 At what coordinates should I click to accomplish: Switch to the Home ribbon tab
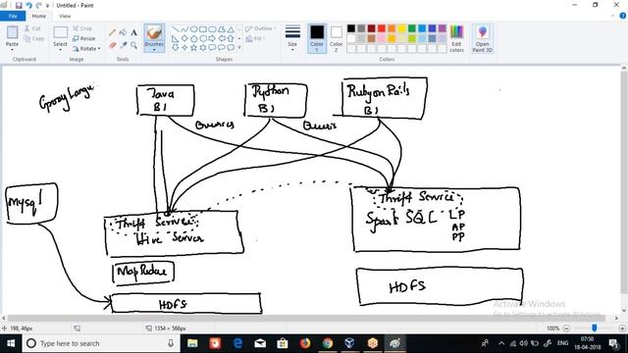pos(39,16)
